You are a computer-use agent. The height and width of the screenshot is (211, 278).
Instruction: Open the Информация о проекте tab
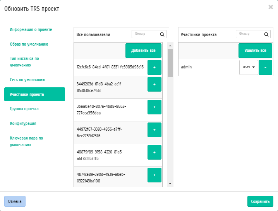(x=31, y=29)
